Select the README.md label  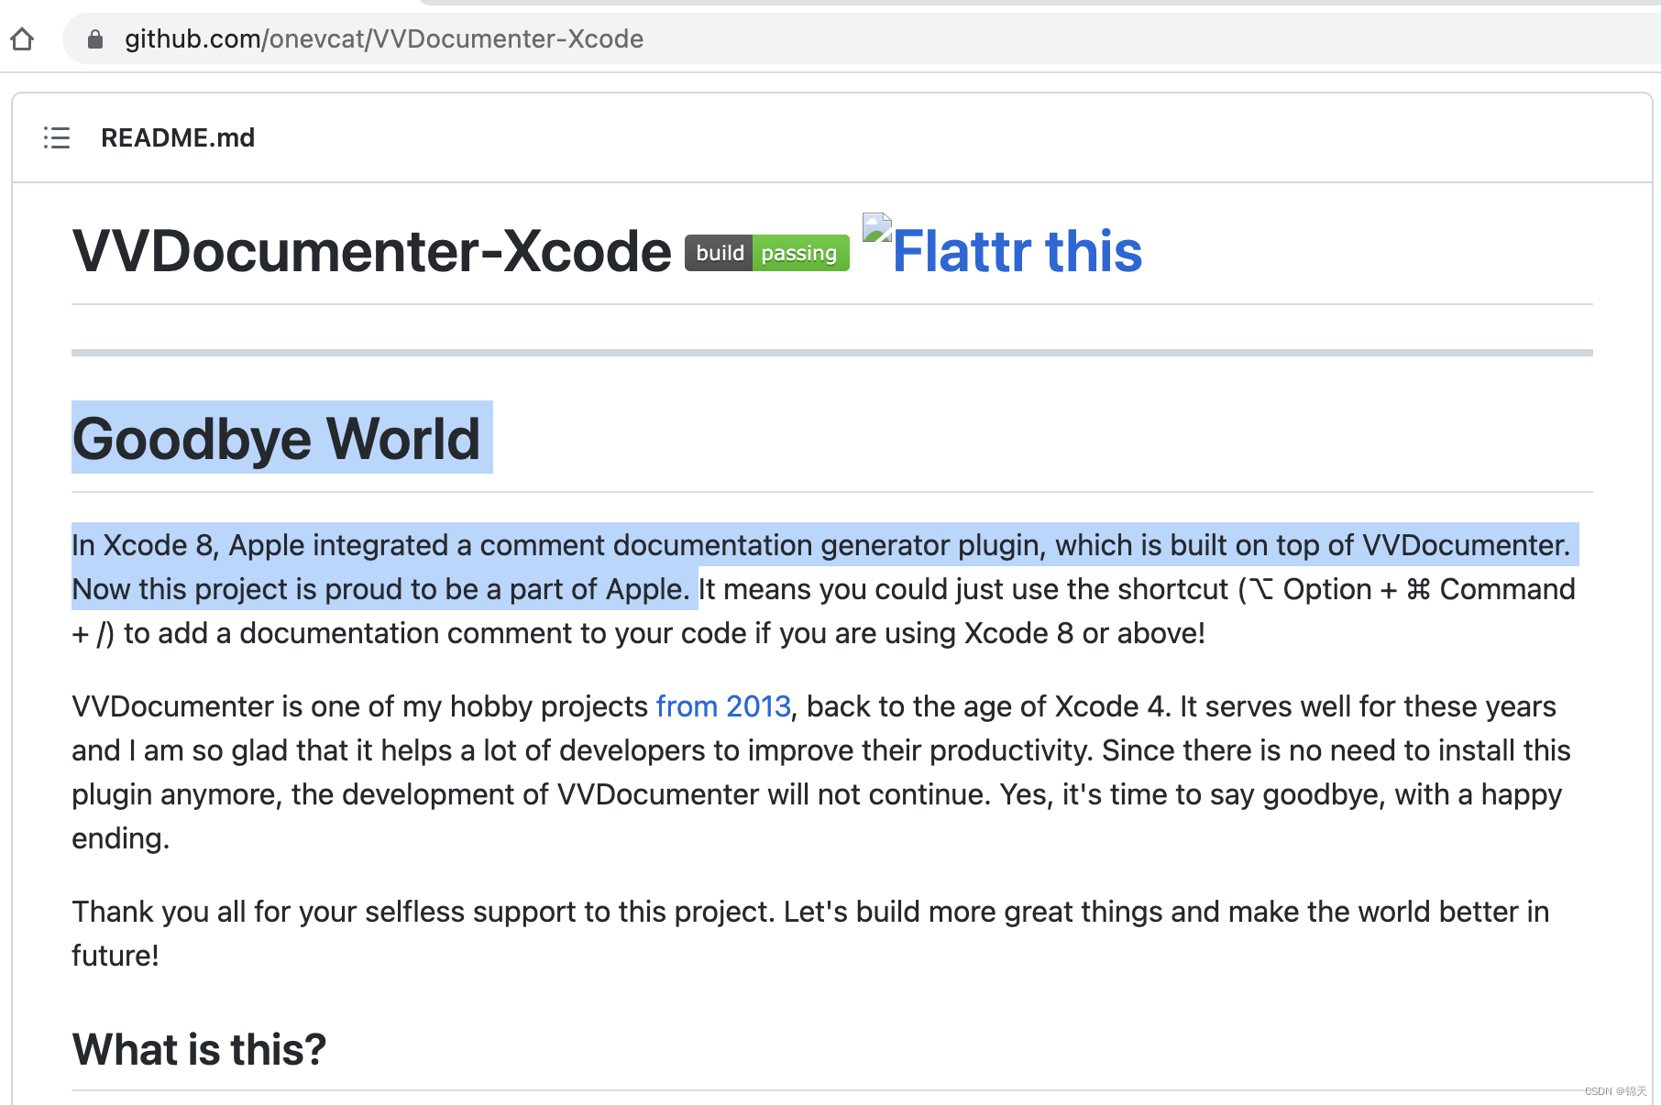pyautogui.click(x=178, y=137)
